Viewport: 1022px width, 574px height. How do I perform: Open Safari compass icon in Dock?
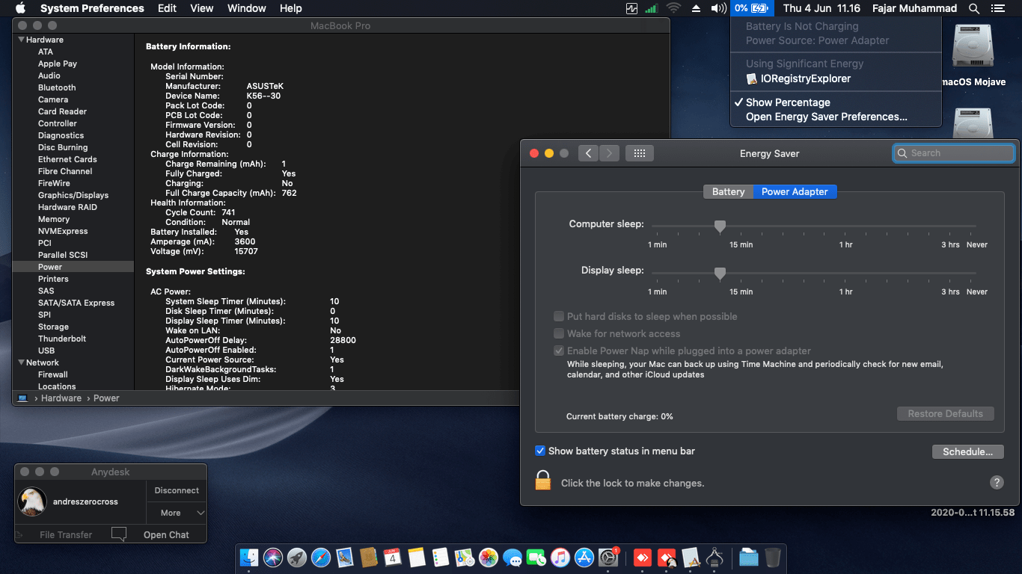[x=321, y=558]
